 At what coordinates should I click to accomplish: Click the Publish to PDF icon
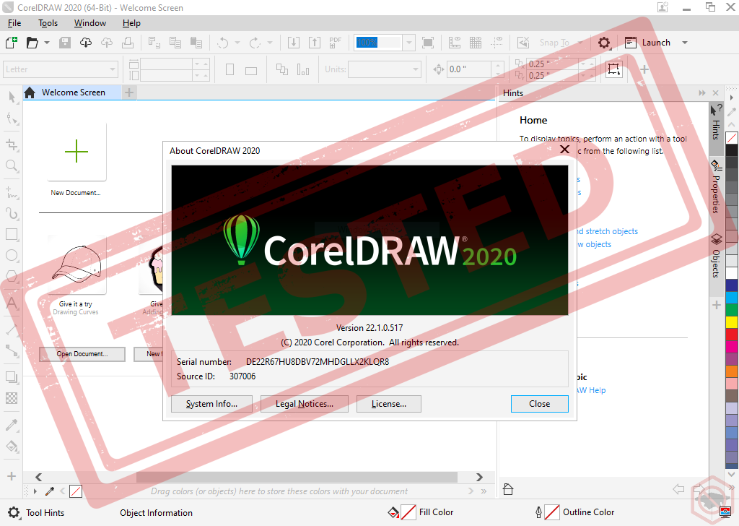335,43
